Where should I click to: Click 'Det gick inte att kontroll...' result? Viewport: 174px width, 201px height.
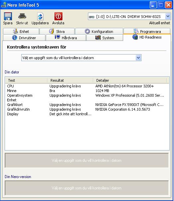[70, 114]
